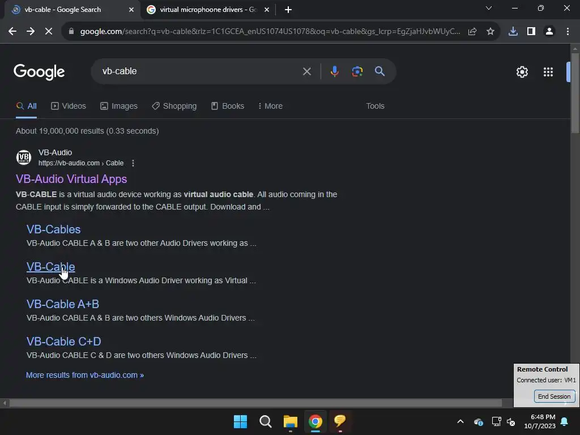The image size is (580, 435).
Task: View site information via the lock icon
Action: (71, 32)
